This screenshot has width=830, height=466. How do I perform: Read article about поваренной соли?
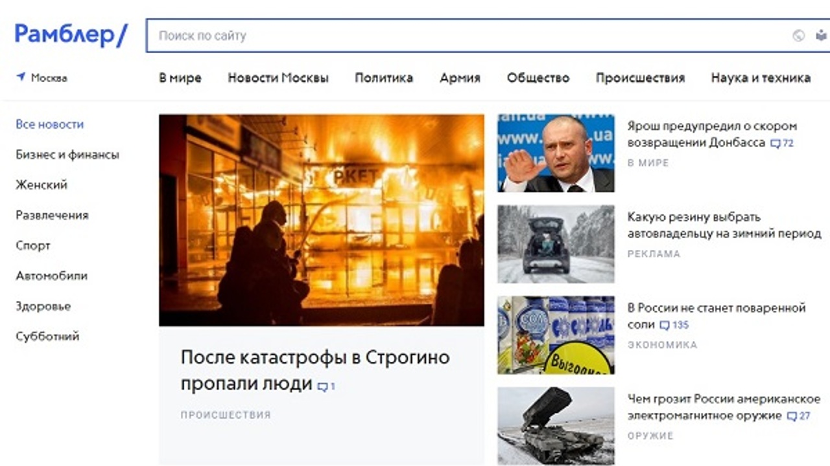click(x=717, y=316)
